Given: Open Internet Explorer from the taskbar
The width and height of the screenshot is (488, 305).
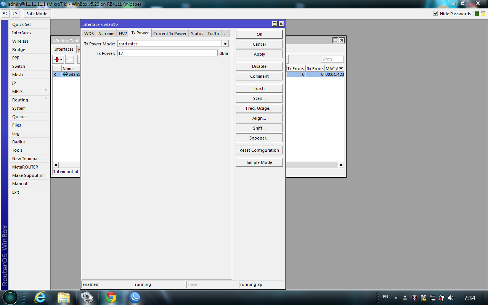Looking at the screenshot, I should pyautogui.click(x=40, y=297).
